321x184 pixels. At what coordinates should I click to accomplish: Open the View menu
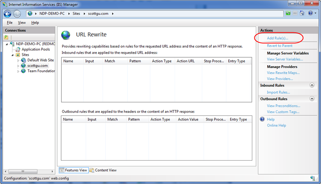tap(22, 23)
